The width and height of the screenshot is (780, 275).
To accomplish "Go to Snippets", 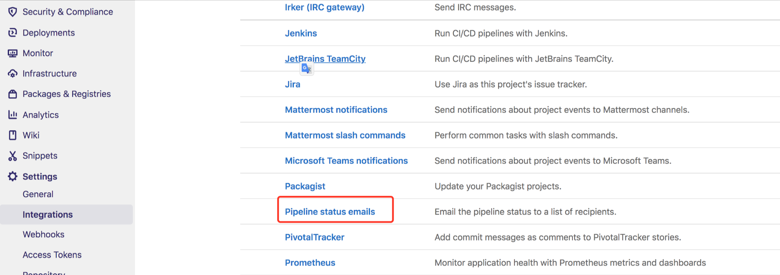I will [40, 156].
